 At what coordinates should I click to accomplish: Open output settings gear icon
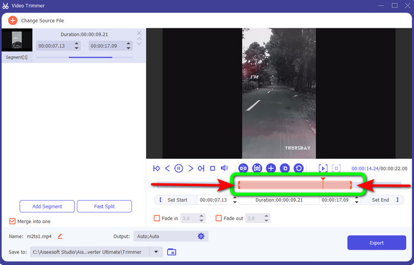tap(201, 236)
